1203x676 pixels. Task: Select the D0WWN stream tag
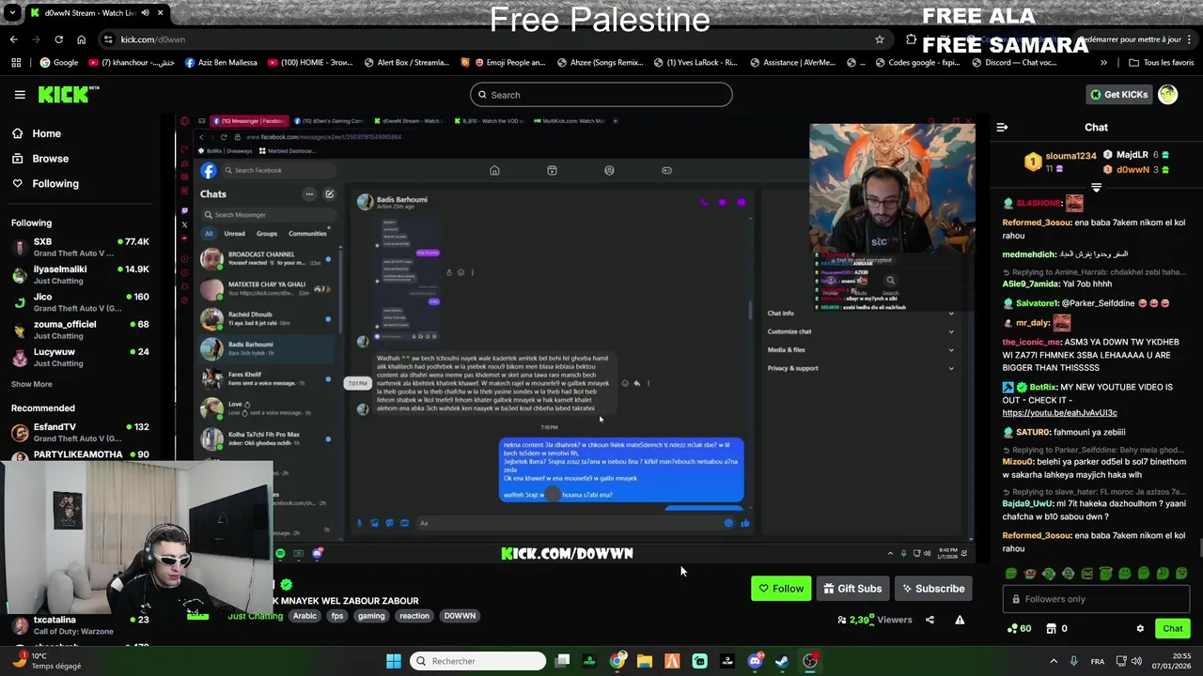click(x=460, y=616)
